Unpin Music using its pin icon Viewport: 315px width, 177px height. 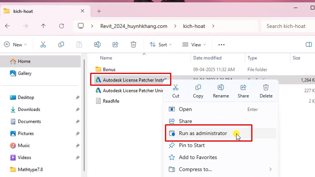click(78, 146)
